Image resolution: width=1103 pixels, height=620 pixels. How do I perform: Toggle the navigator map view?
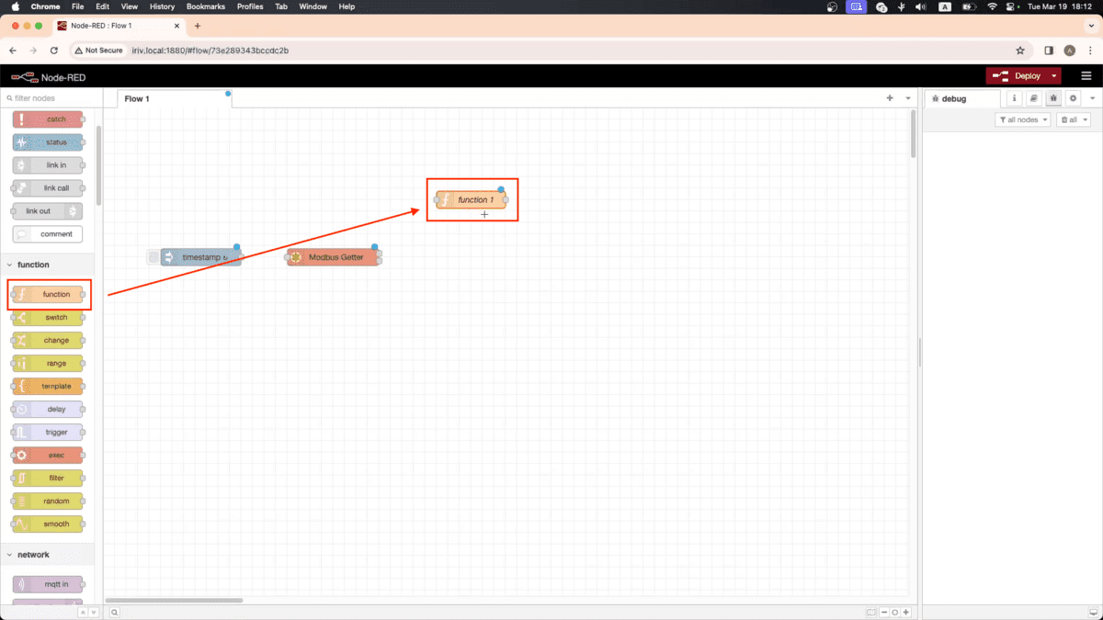(x=870, y=612)
